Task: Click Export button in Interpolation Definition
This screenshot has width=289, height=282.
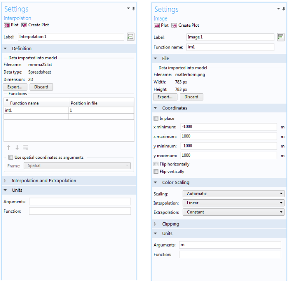Action: (15, 87)
